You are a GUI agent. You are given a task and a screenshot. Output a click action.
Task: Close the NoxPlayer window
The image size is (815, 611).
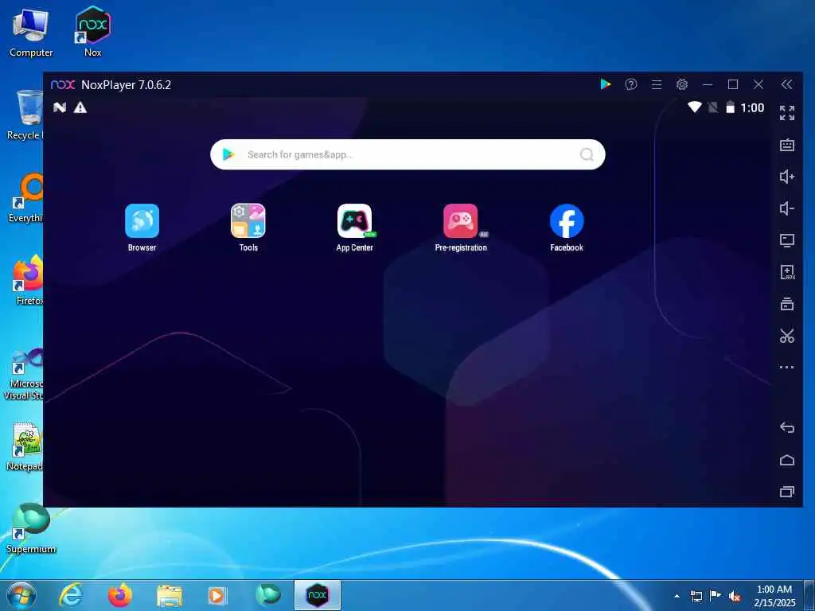point(758,84)
